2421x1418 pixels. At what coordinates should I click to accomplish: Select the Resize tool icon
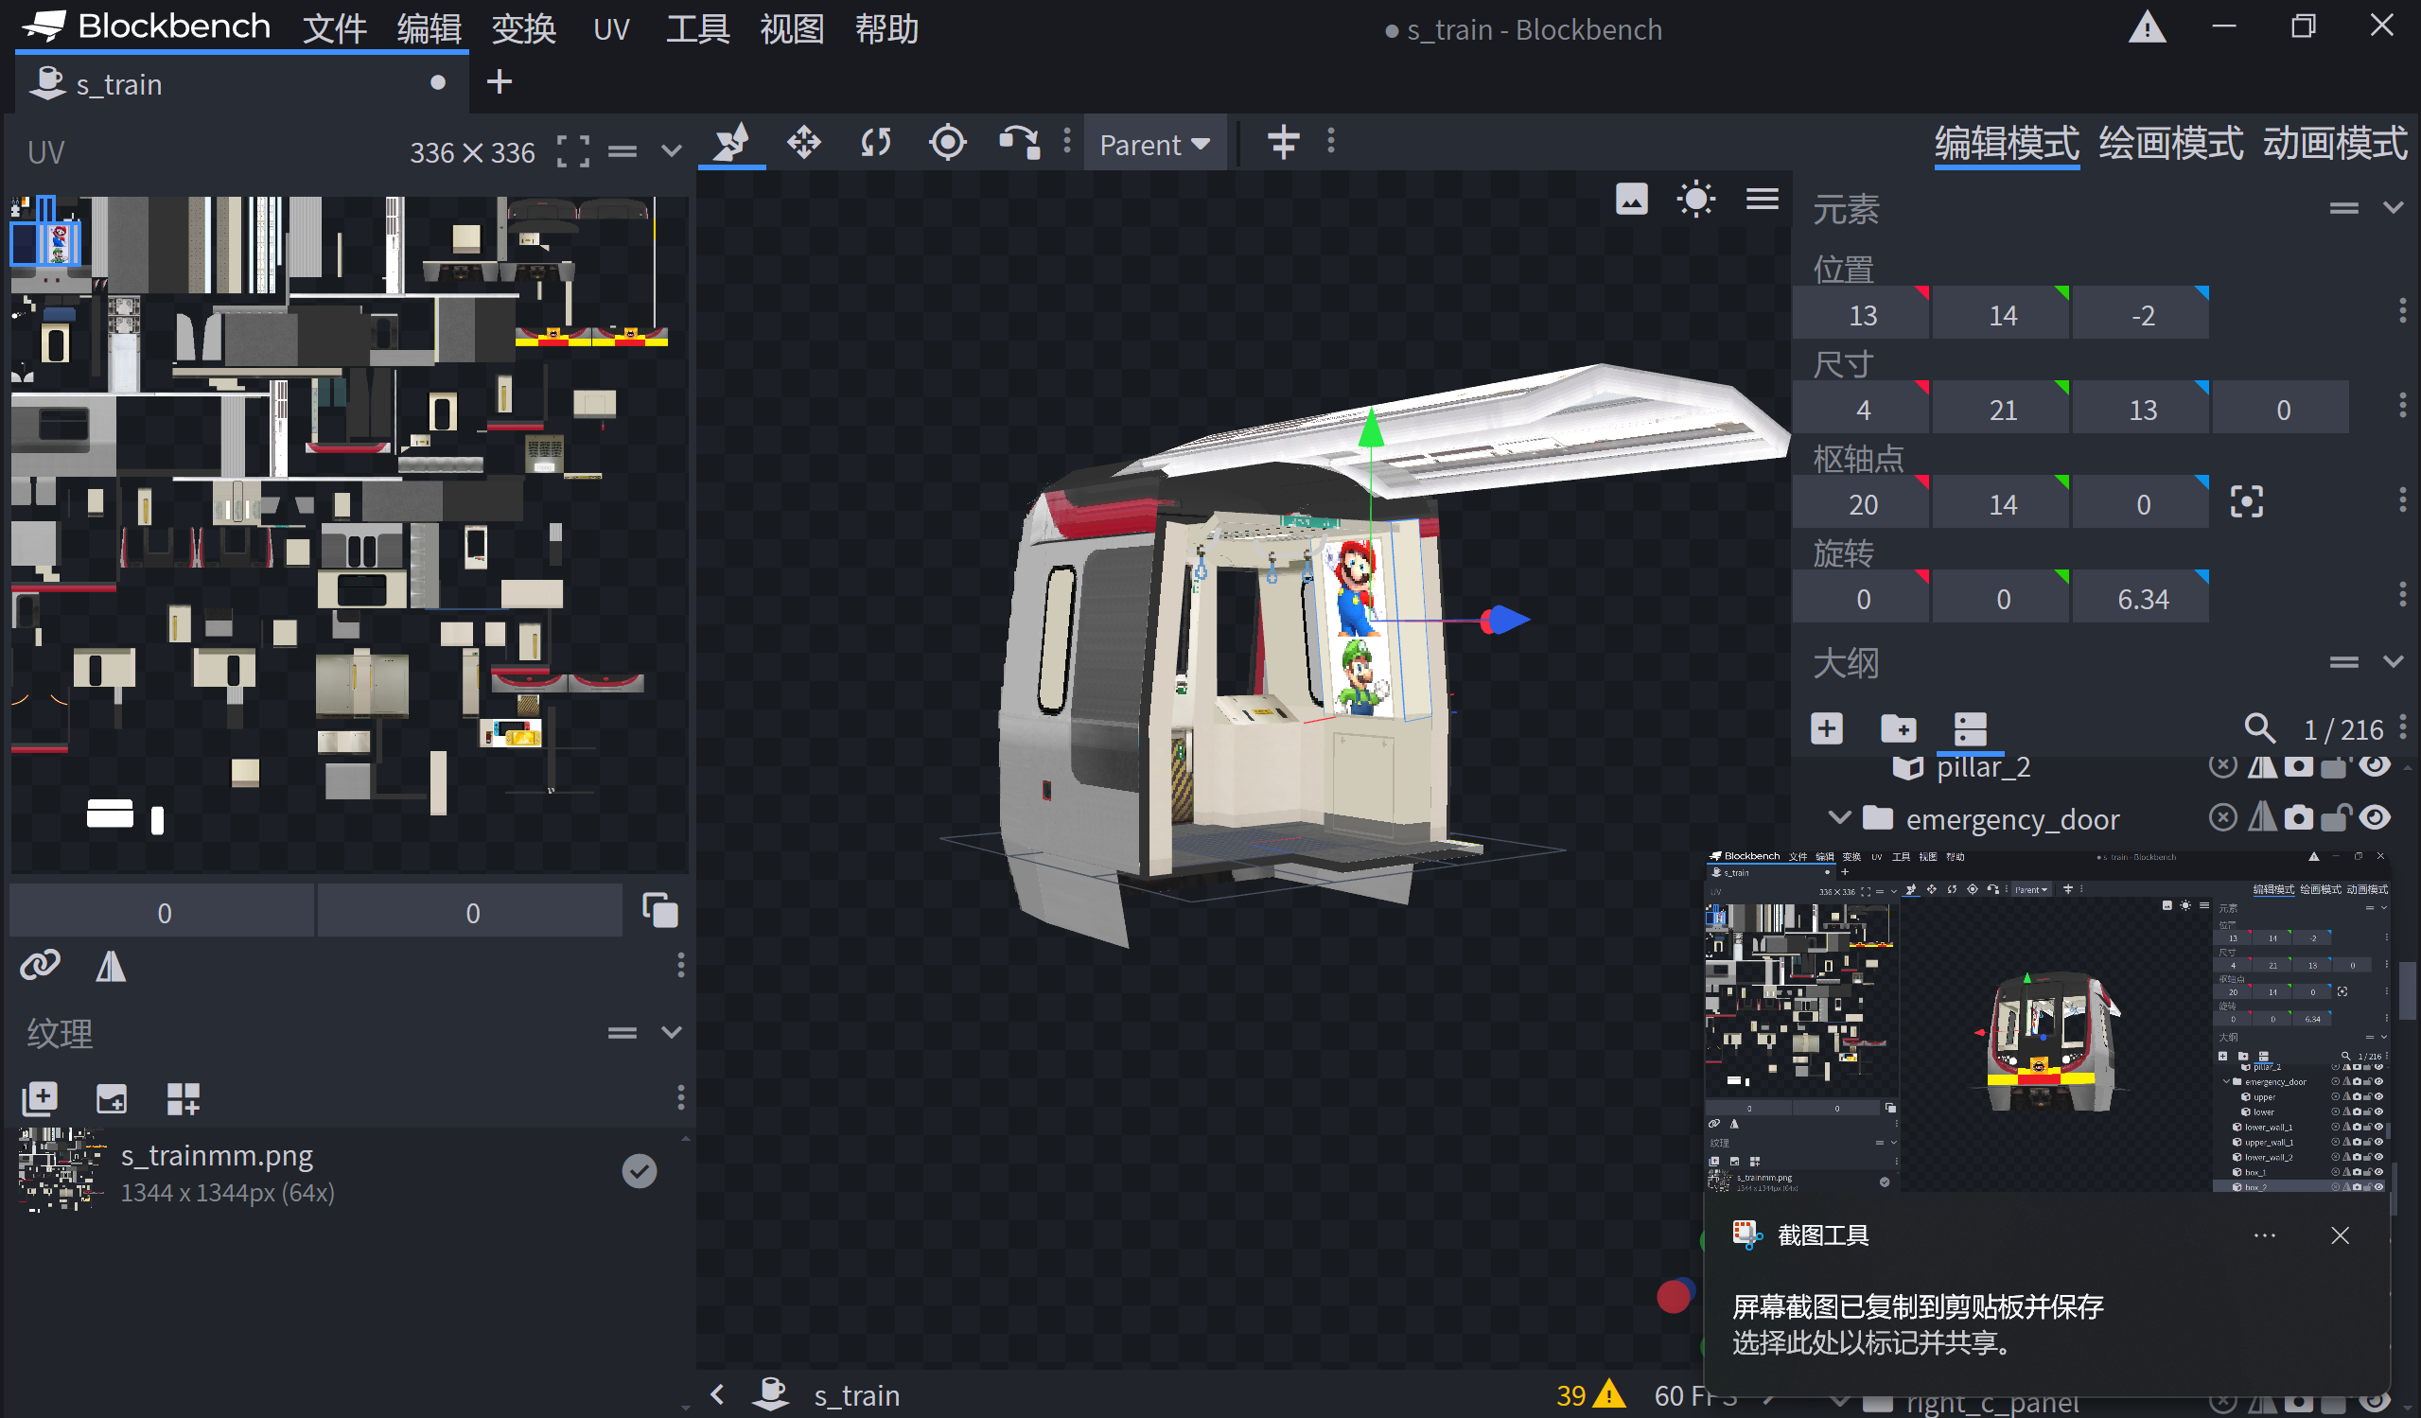click(x=804, y=143)
